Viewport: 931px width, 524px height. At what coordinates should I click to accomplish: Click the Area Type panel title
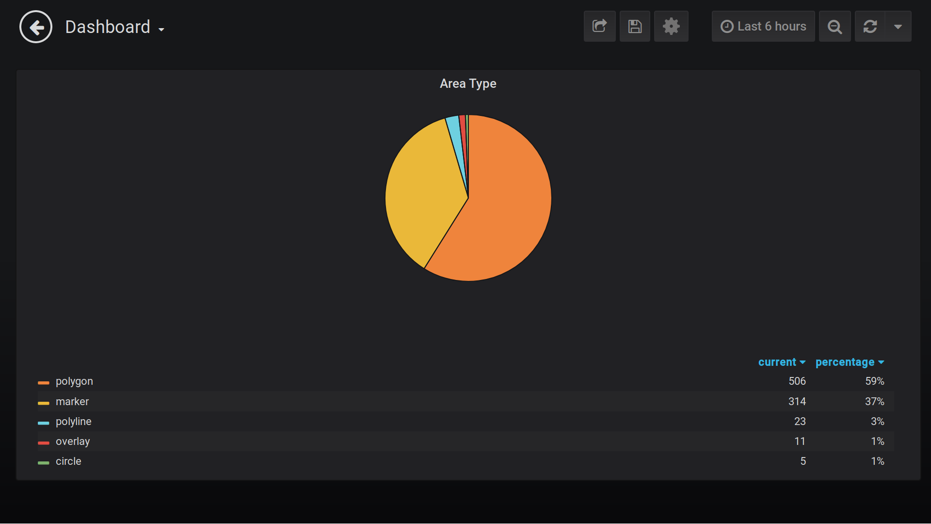tap(467, 83)
